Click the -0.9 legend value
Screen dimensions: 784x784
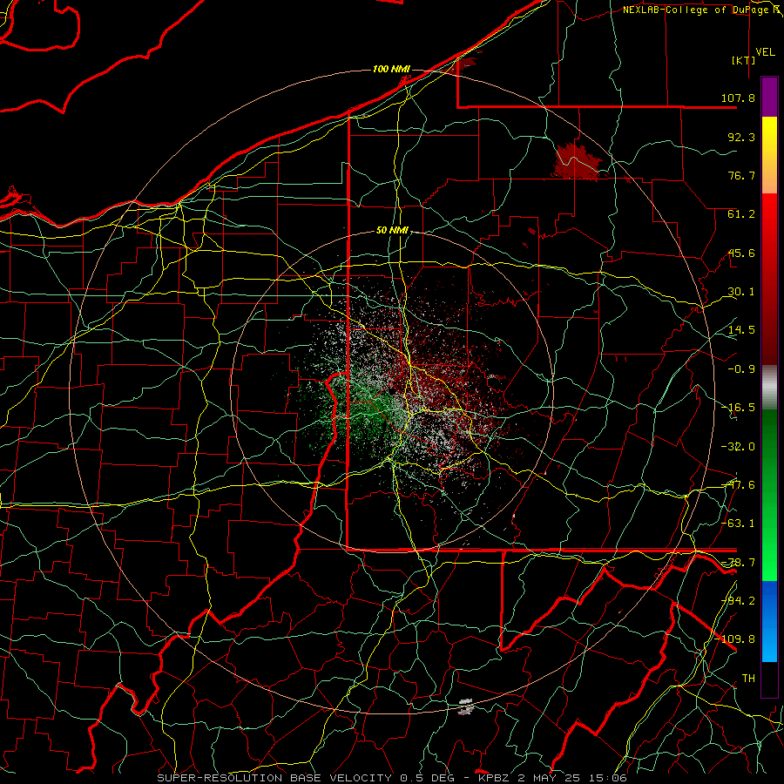click(x=741, y=369)
